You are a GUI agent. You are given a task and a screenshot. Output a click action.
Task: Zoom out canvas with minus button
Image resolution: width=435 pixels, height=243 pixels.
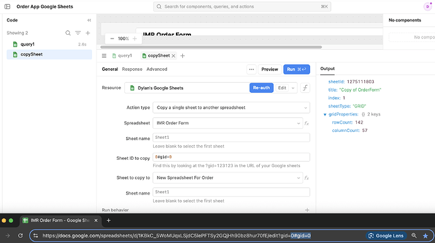pyautogui.click(x=112, y=39)
